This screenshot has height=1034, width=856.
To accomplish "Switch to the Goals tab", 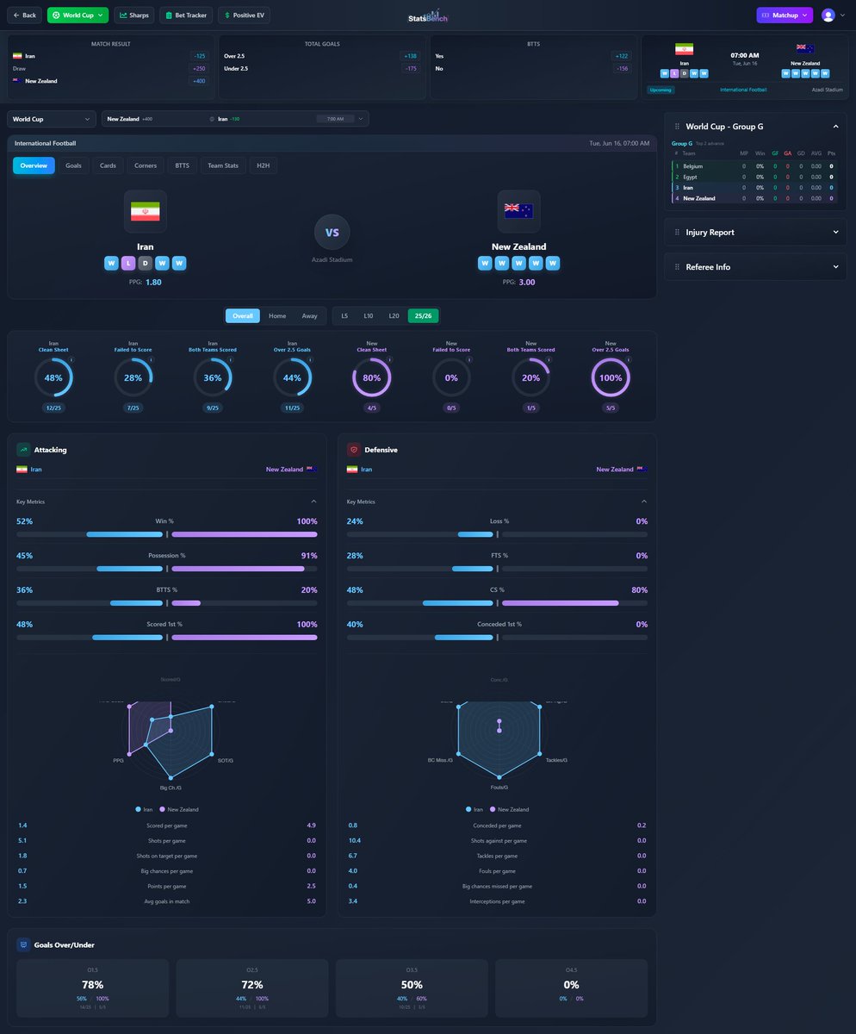I will tap(73, 165).
